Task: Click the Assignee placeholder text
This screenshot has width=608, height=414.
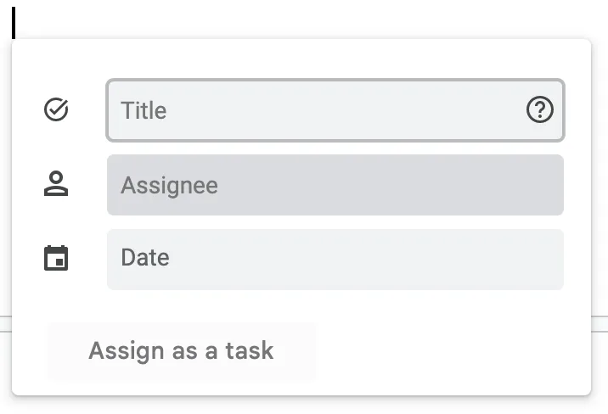Action: pyautogui.click(x=170, y=186)
